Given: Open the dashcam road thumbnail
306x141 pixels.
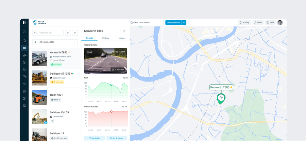Looking at the screenshot, I should click(106, 61).
